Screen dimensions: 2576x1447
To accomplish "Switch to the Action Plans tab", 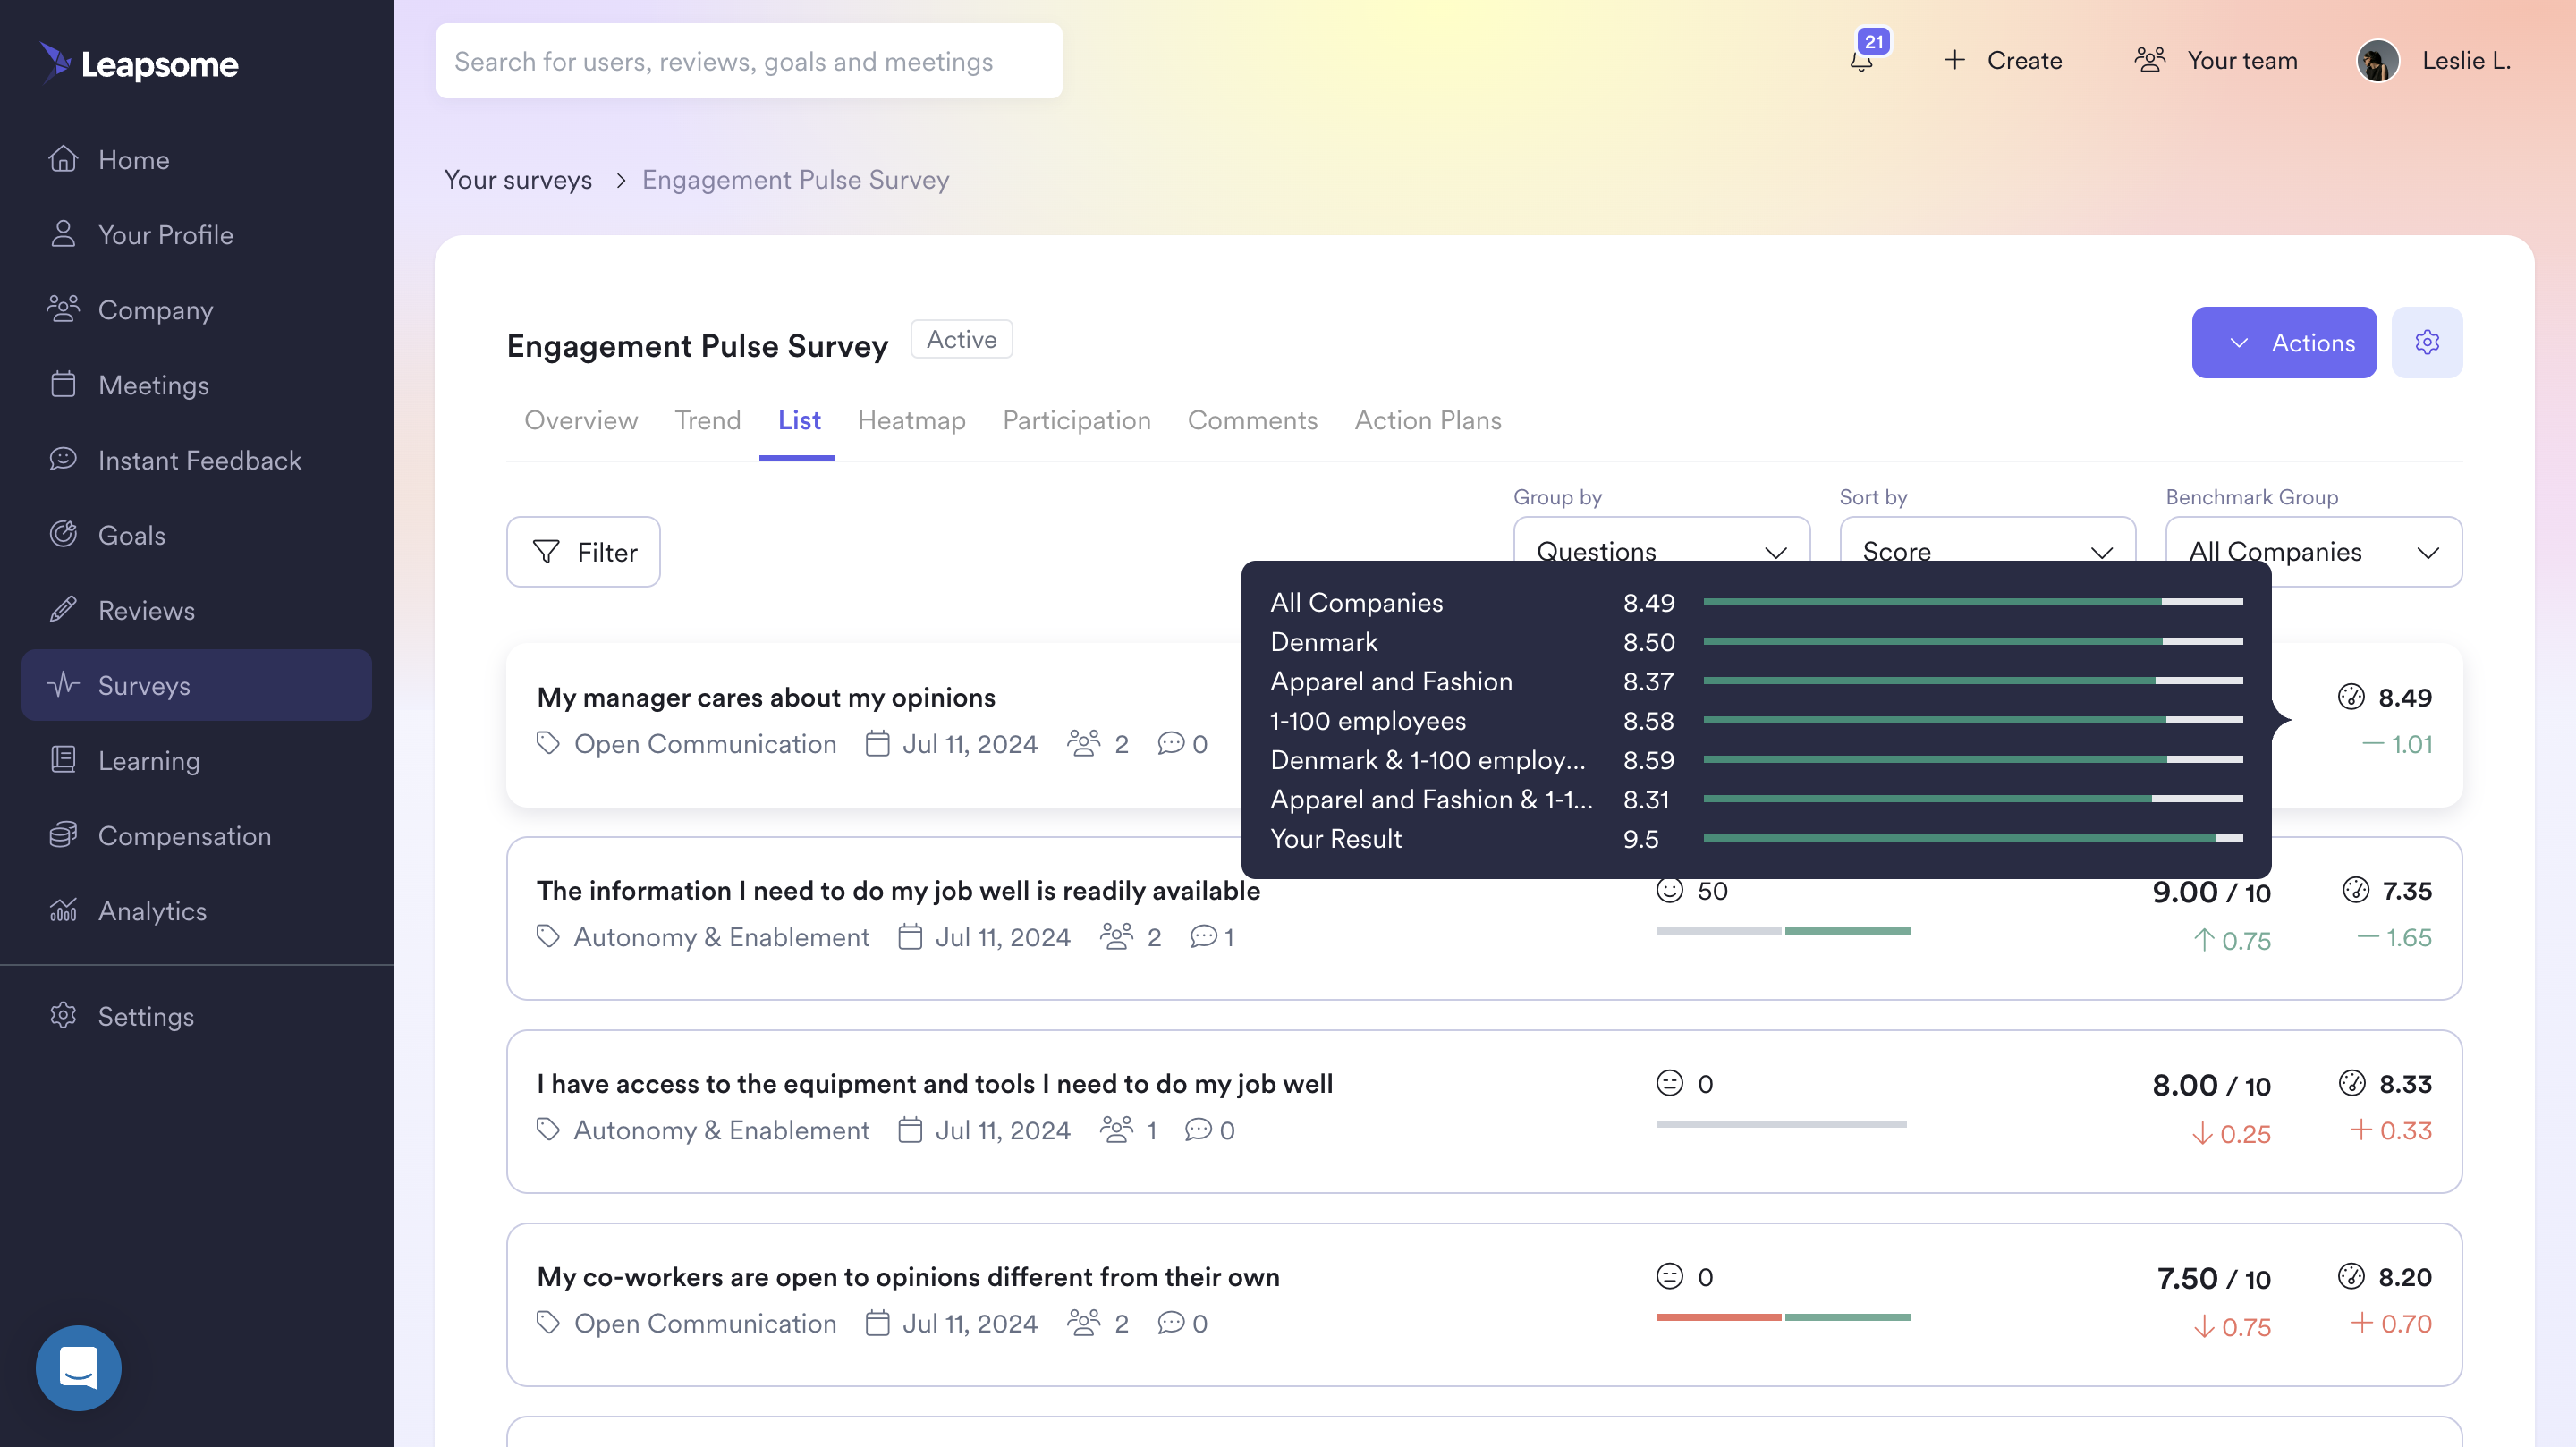I will [1427, 420].
